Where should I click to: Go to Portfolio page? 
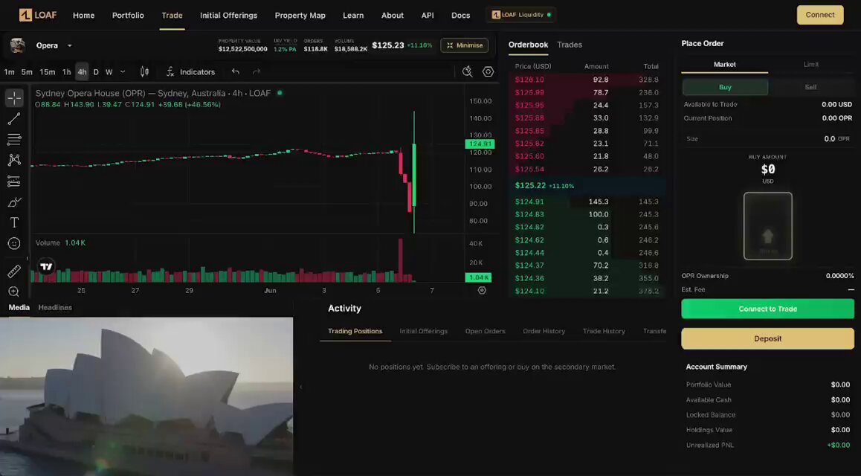(128, 16)
